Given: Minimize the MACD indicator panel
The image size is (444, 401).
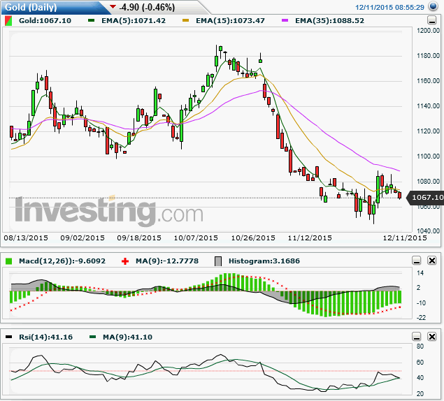Looking at the screenshot, I should click(417, 261).
